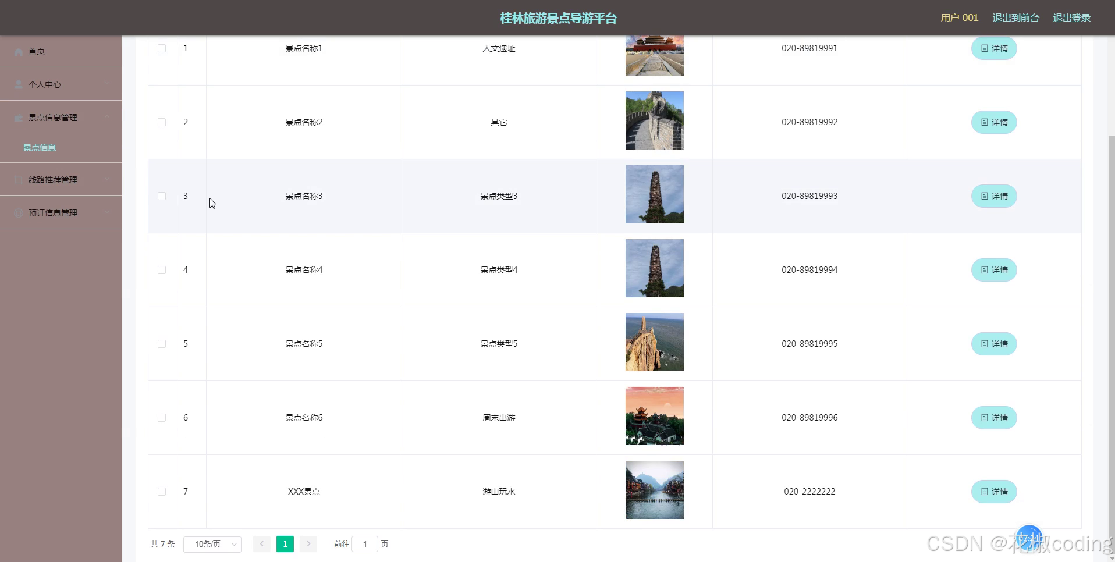Image resolution: width=1115 pixels, height=562 pixels.
Task: Expand the 个人中心 sidebar section
Action: (x=61, y=84)
